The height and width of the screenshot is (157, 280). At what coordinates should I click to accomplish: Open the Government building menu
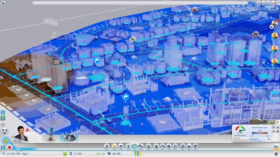click(x=149, y=146)
